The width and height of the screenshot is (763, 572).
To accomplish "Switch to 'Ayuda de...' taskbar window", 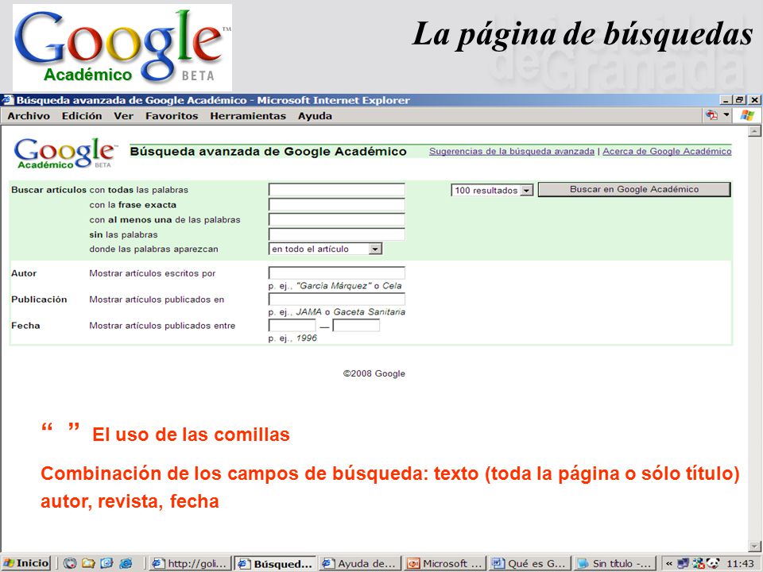I will (360, 563).
